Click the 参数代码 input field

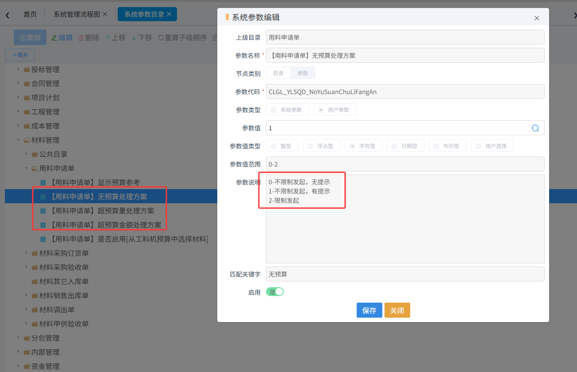(x=405, y=91)
